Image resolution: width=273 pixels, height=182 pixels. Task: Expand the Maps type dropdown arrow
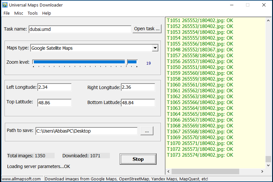pyautogui.click(x=155, y=48)
